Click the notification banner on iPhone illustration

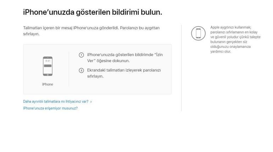[x=48, y=66]
